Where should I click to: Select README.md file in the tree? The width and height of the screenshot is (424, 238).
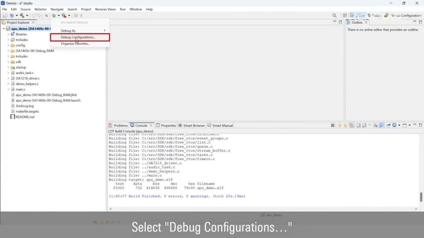click(25, 117)
